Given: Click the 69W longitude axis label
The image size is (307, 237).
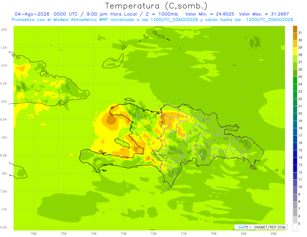Looking at the screenshot, I should (244, 233).
